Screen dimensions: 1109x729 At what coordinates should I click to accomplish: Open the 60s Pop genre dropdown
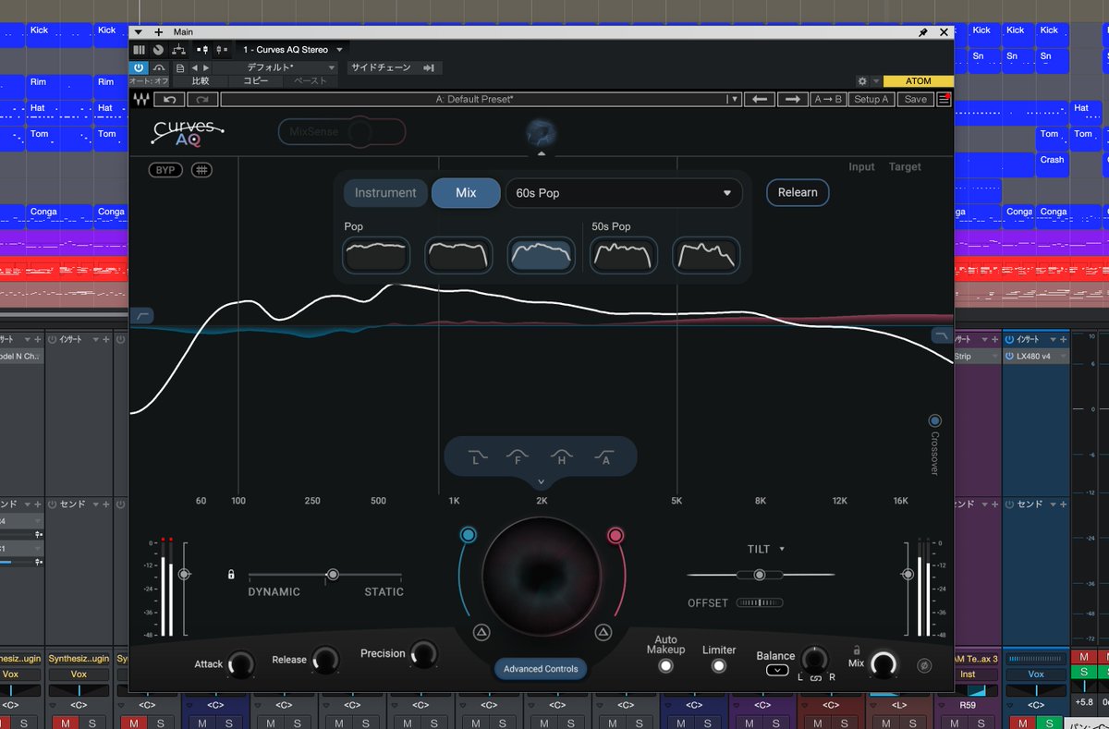coord(624,193)
